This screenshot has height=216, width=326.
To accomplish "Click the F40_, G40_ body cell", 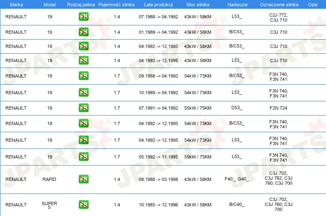I will (x=236, y=179).
